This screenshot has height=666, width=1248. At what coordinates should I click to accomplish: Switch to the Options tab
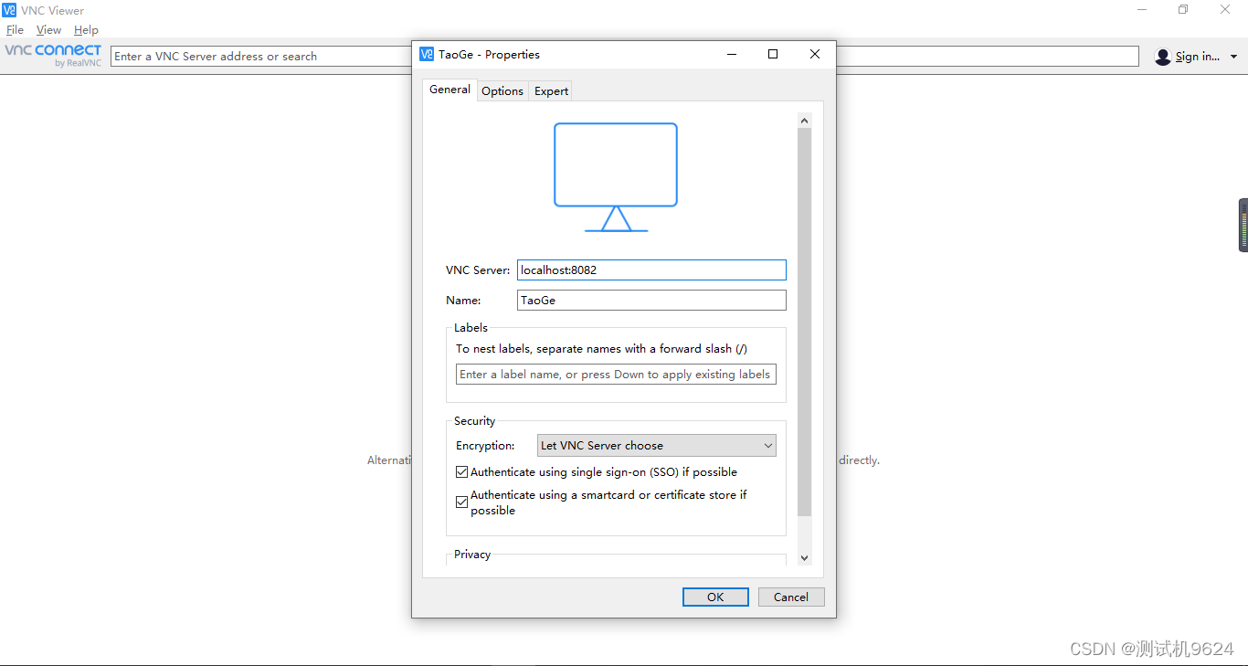[502, 90]
